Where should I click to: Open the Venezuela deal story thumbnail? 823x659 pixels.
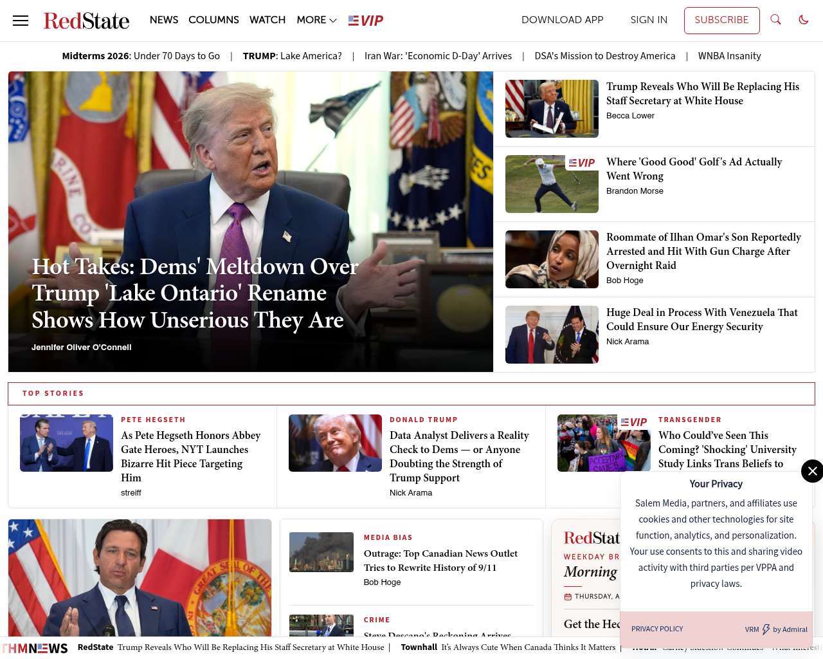(x=552, y=335)
